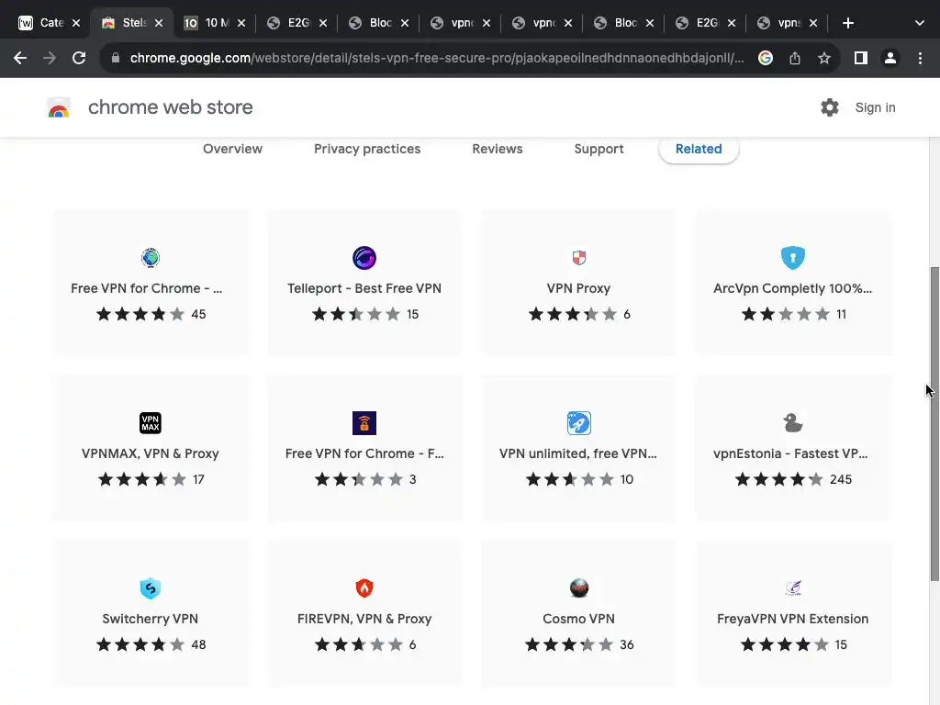Open the FreyaVPN VPN Extension listing
This screenshot has width=940, height=705.
793,619
